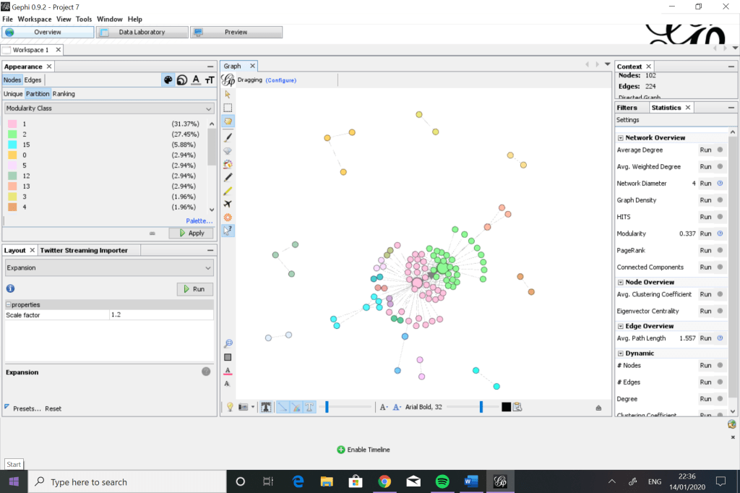
Task: Open the Modularity Class dropdown
Action: click(x=109, y=108)
